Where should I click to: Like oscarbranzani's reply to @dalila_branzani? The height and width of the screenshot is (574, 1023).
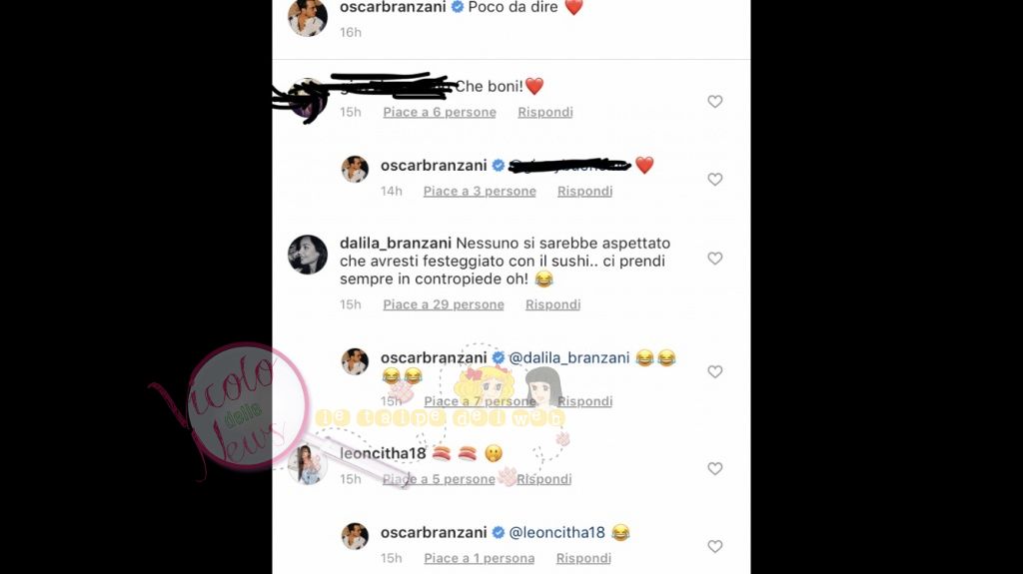(715, 371)
